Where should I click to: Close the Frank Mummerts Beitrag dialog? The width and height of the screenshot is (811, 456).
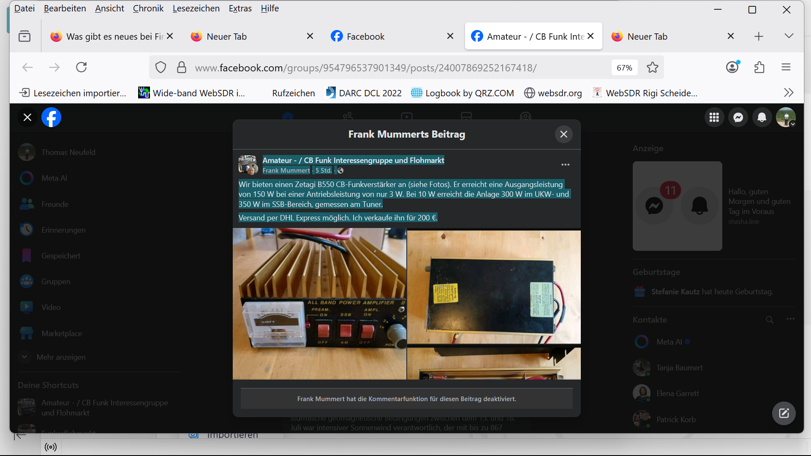(x=563, y=134)
